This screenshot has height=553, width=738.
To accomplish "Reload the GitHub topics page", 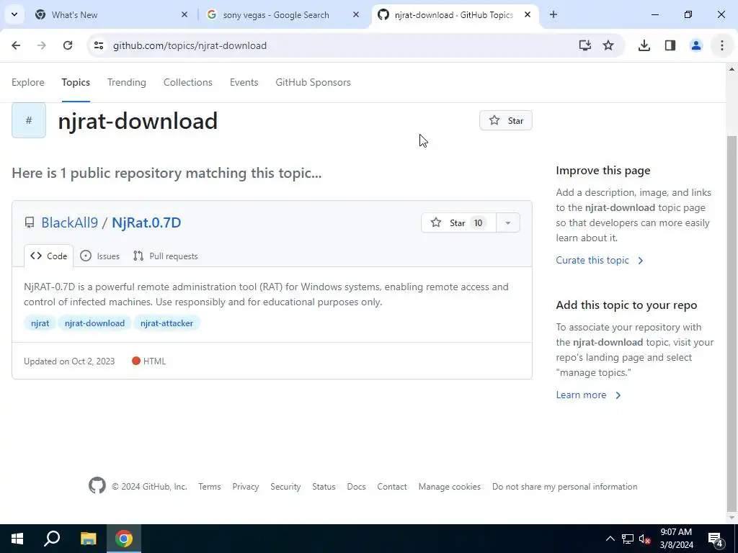I will [68, 45].
